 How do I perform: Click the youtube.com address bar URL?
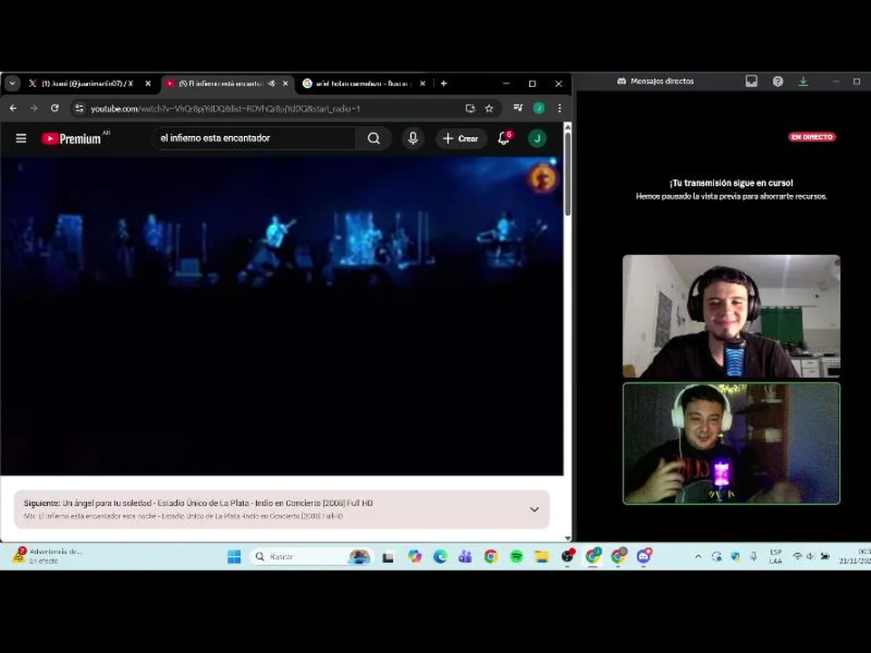tap(226, 109)
